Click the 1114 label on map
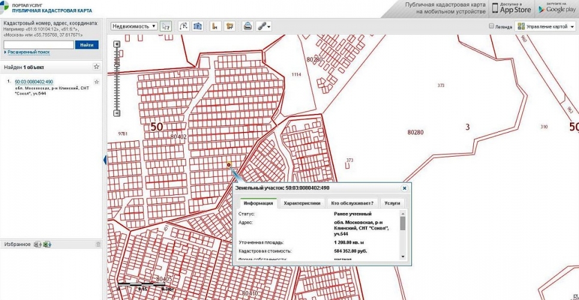The height and width of the screenshot is (300, 579). point(296,74)
